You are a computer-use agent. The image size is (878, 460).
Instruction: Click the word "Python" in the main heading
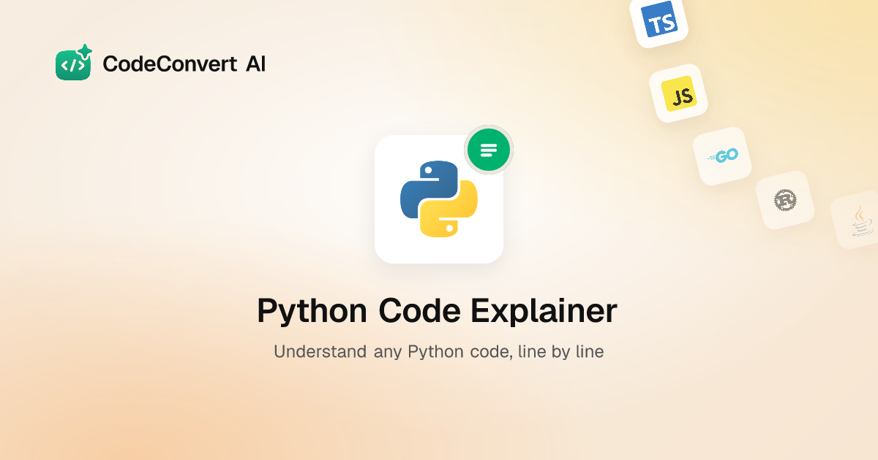coord(312,312)
